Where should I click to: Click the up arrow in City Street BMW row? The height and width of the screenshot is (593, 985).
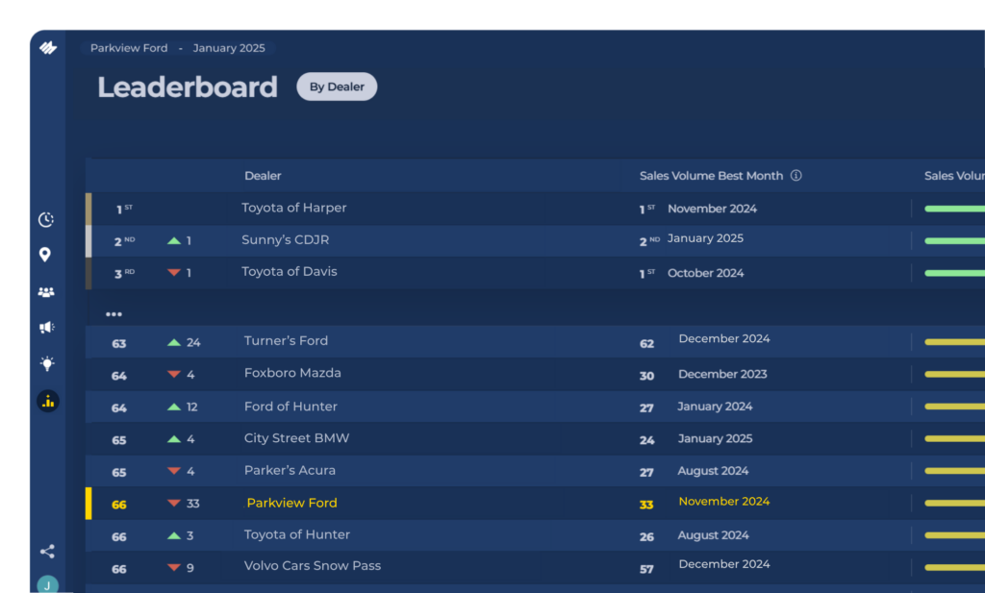[x=174, y=439]
